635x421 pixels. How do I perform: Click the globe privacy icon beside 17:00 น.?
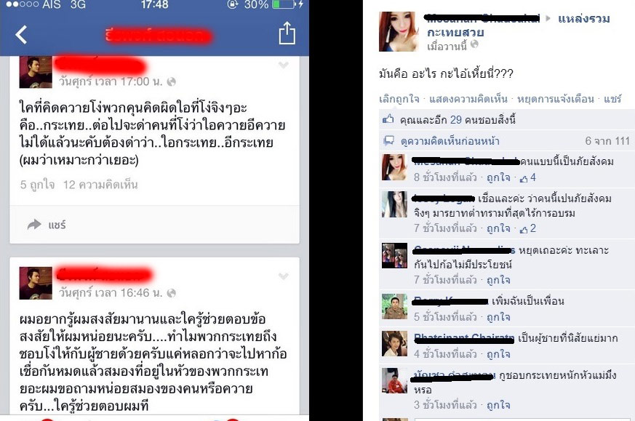pyautogui.click(x=172, y=81)
